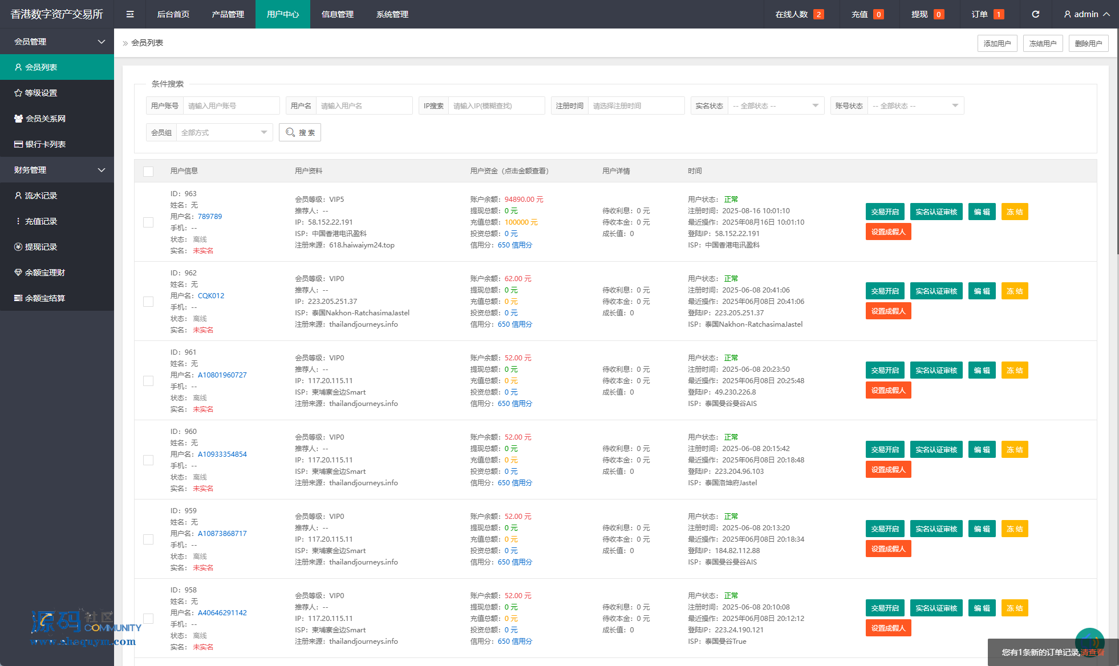Open 余额宝理财 diamond icon item
The height and width of the screenshot is (666, 1119).
click(44, 273)
